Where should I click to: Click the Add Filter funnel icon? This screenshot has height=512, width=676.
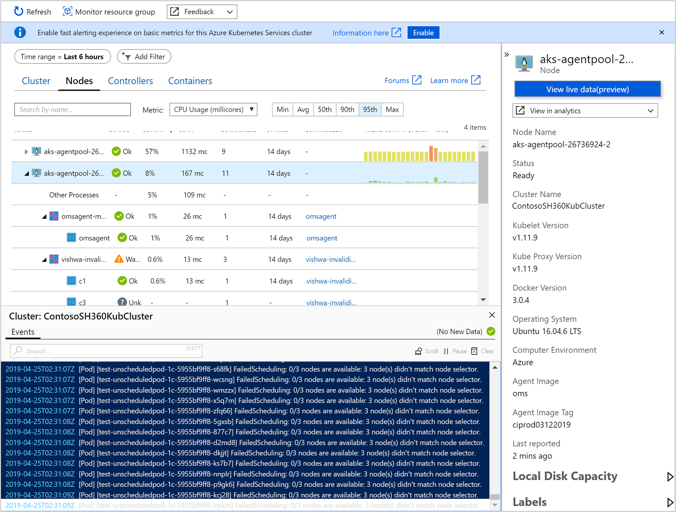(x=126, y=57)
